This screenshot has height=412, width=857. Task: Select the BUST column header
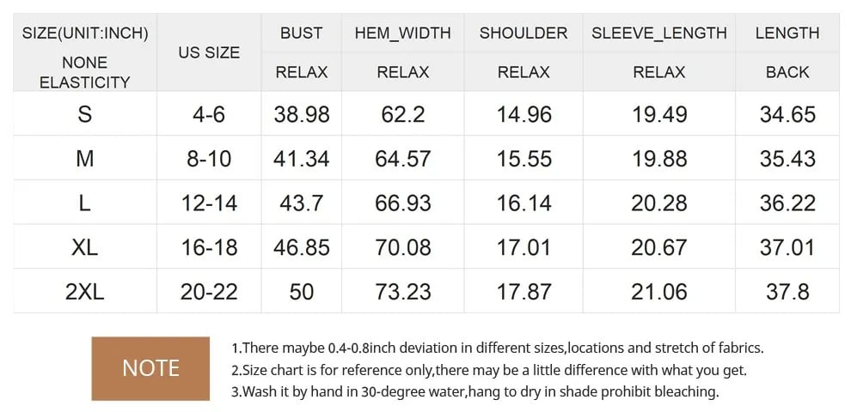[301, 33]
